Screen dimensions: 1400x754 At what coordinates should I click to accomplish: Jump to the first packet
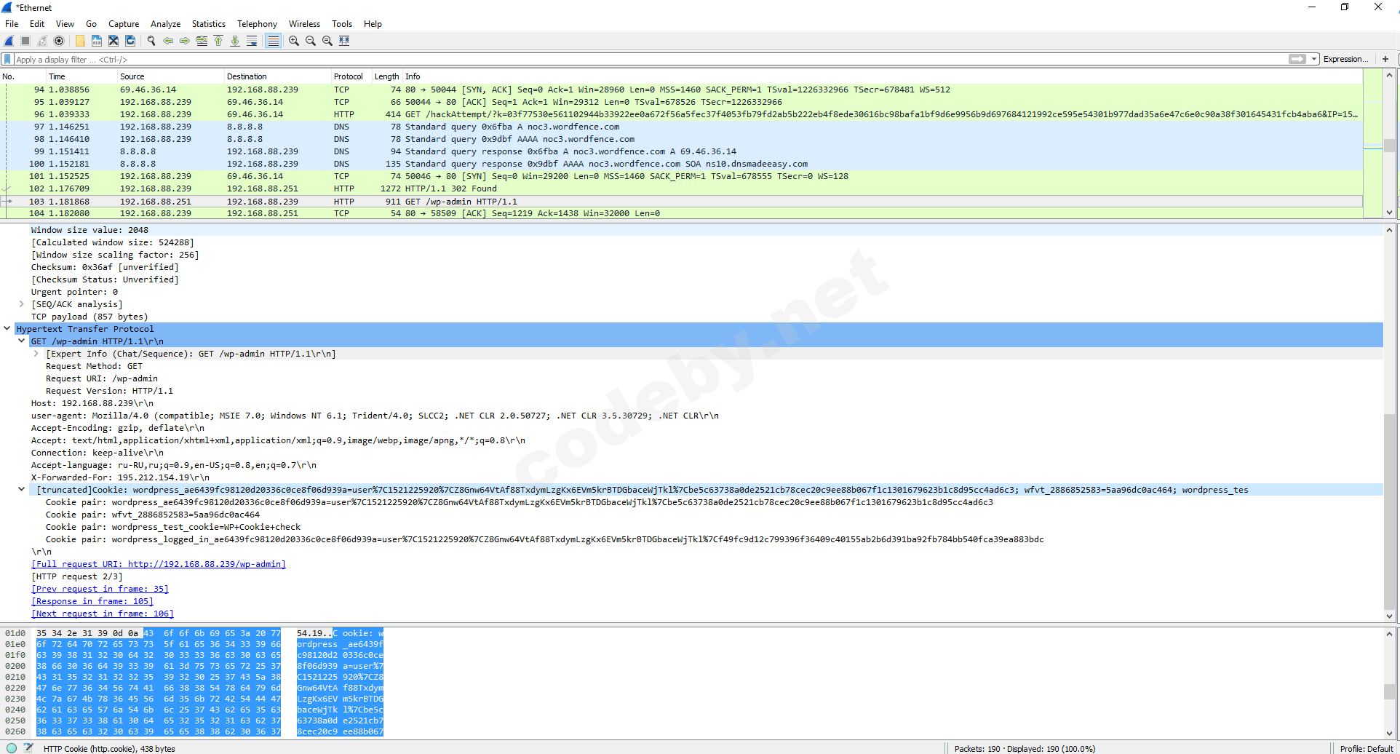click(x=218, y=41)
